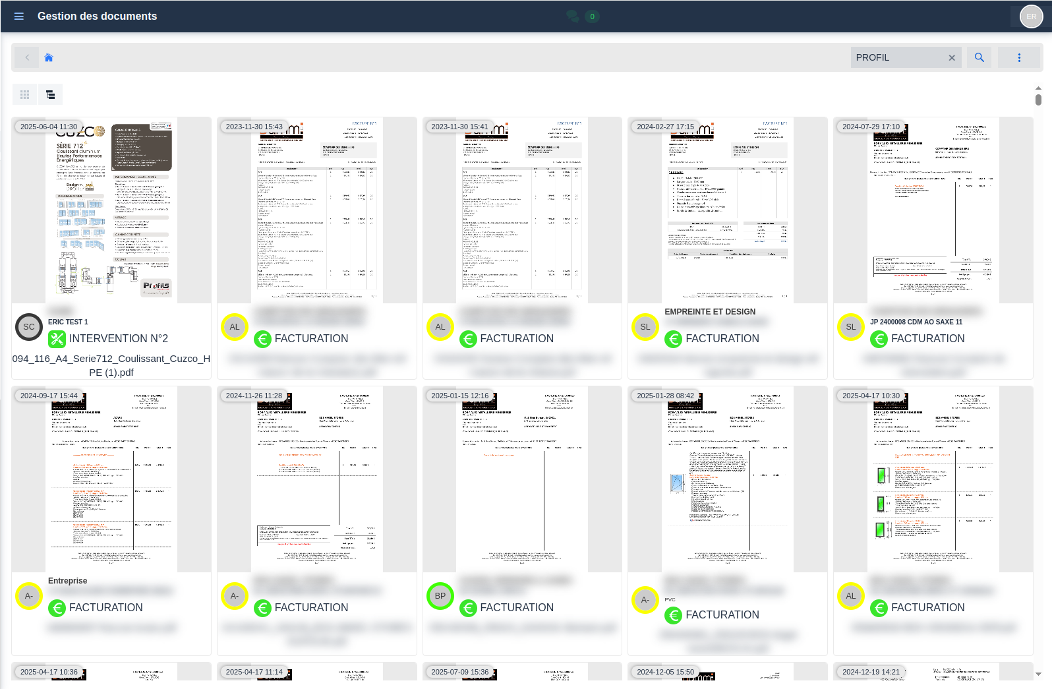Click the home breadcrumb icon

[x=49, y=58]
